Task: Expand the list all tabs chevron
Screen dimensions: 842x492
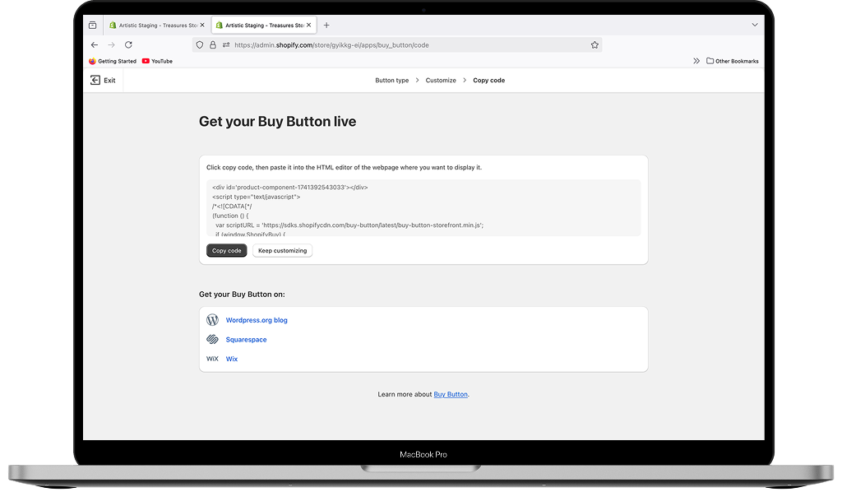Action: [755, 26]
